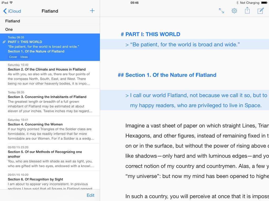Click the Flatland title in navigation bar
269x201 pixels.
[50, 11]
